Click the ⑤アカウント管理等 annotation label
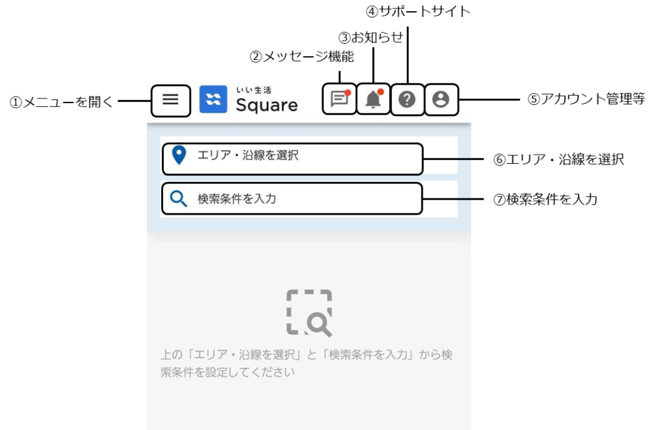This screenshot has height=430, width=668. (x=586, y=99)
